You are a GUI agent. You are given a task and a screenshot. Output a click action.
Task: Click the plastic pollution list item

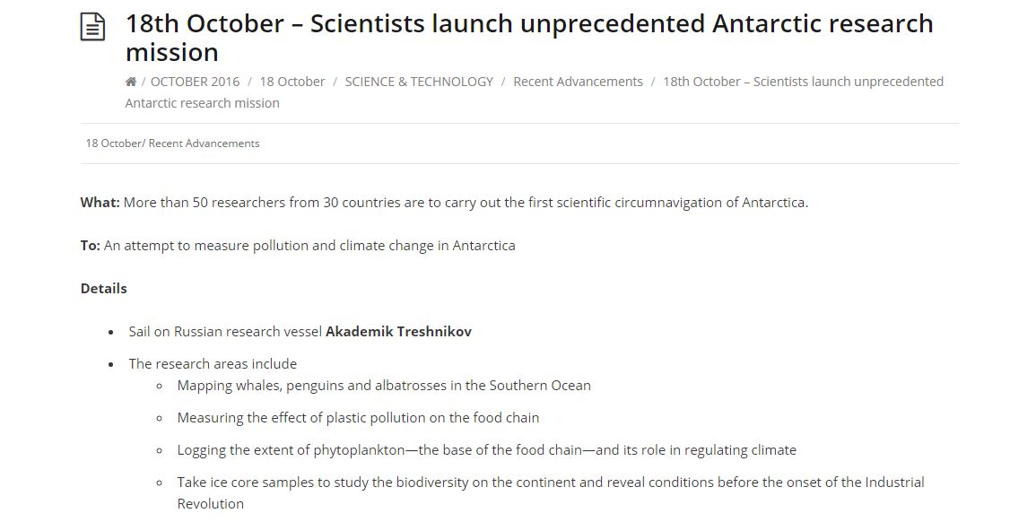(358, 418)
